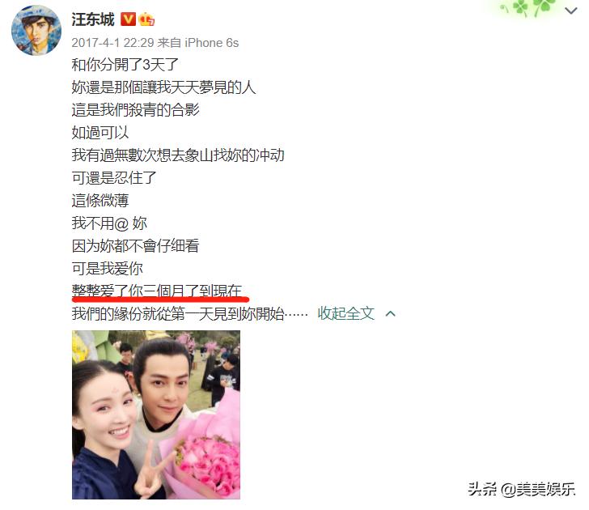Click the line 這條微薄

click(x=100, y=200)
